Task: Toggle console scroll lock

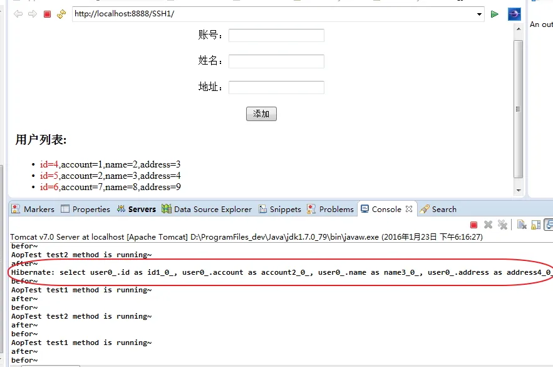Action: tap(535, 225)
